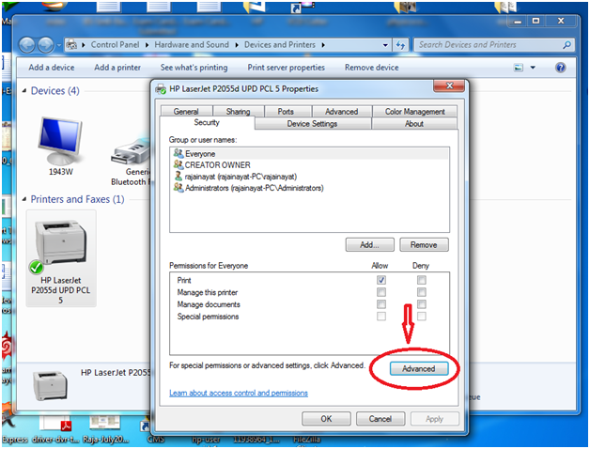Select the Everyone group entry
The image size is (590, 449).
tap(309, 153)
